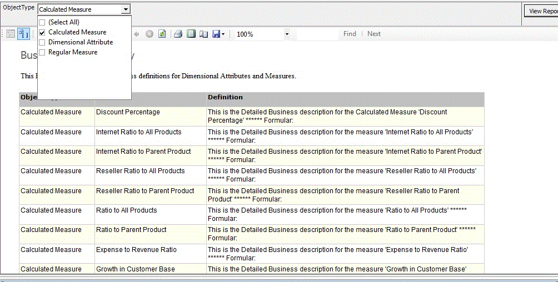558x282 pixels.
Task: Open Page Setup
Action: point(203,34)
